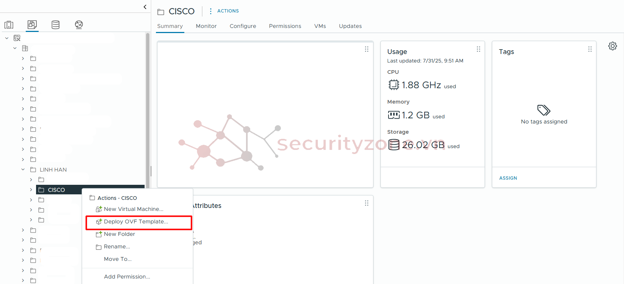Click the Actions - CISCO menu header
This screenshot has height=284, width=624.
pos(117,198)
